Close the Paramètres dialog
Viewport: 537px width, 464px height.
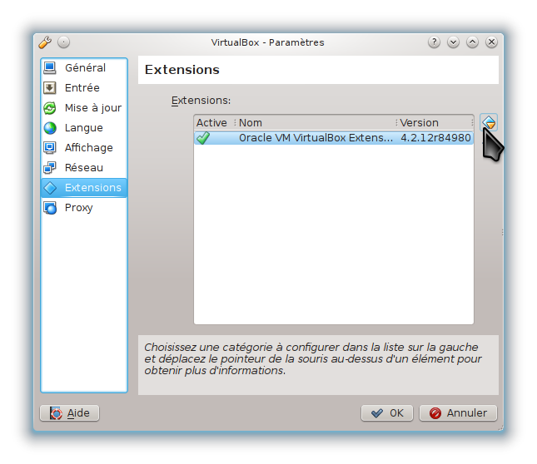pyautogui.click(x=491, y=42)
